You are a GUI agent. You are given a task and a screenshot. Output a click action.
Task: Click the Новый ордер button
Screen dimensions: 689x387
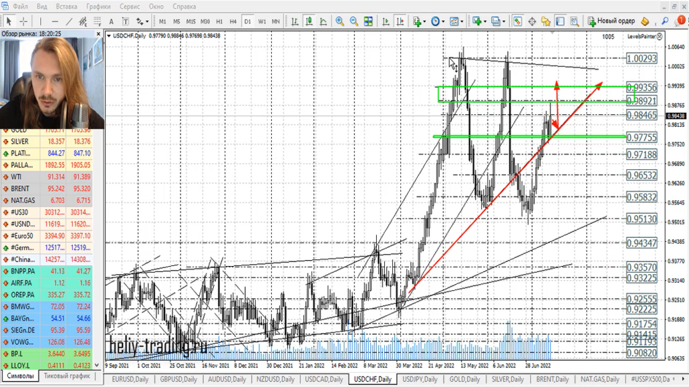point(611,21)
